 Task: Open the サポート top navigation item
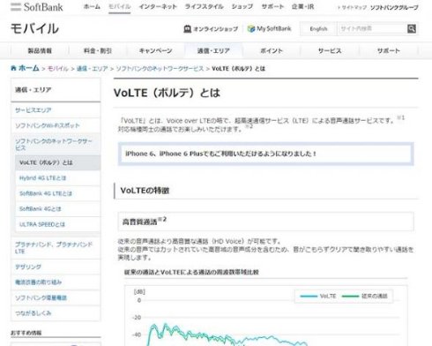[x=272, y=7]
